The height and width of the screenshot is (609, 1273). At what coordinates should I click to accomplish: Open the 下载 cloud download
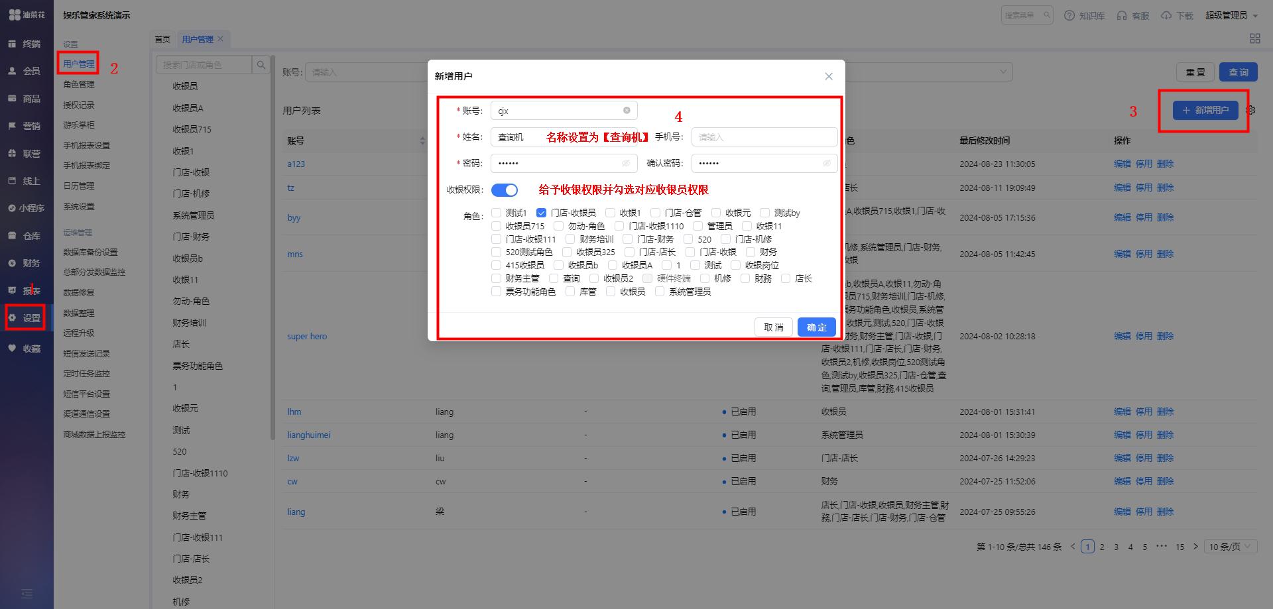1177,15
